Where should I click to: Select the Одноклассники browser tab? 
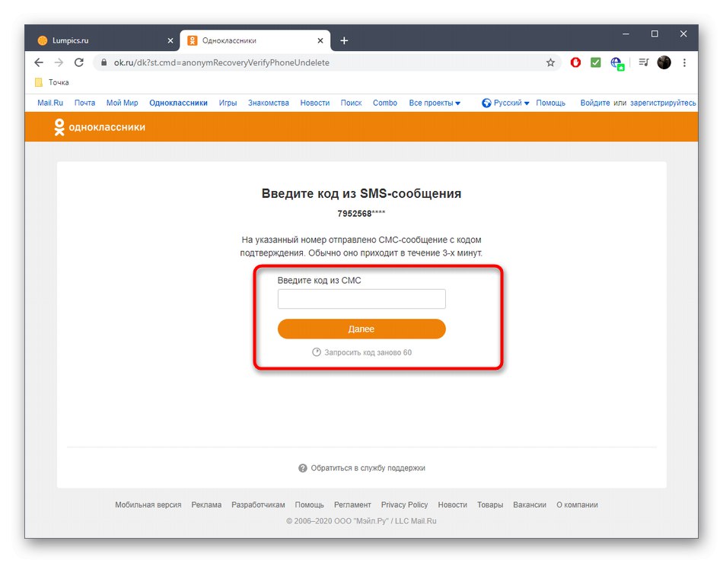tap(254, 40)
